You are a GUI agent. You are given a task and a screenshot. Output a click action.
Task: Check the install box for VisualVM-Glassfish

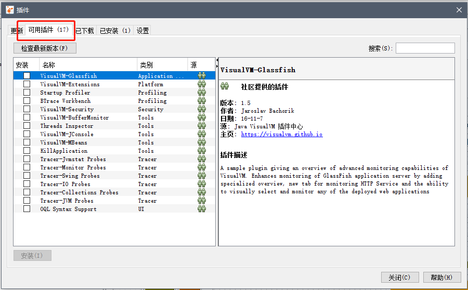27,76
